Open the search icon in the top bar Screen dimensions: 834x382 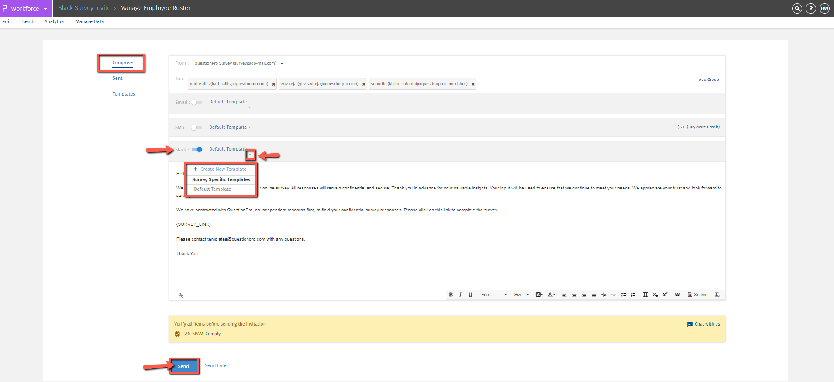coord(797,8)
